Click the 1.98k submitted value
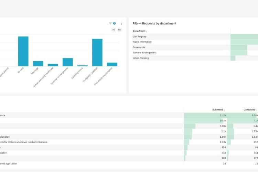The width and height of the screenshot is (258, 172). click(223, 137)
